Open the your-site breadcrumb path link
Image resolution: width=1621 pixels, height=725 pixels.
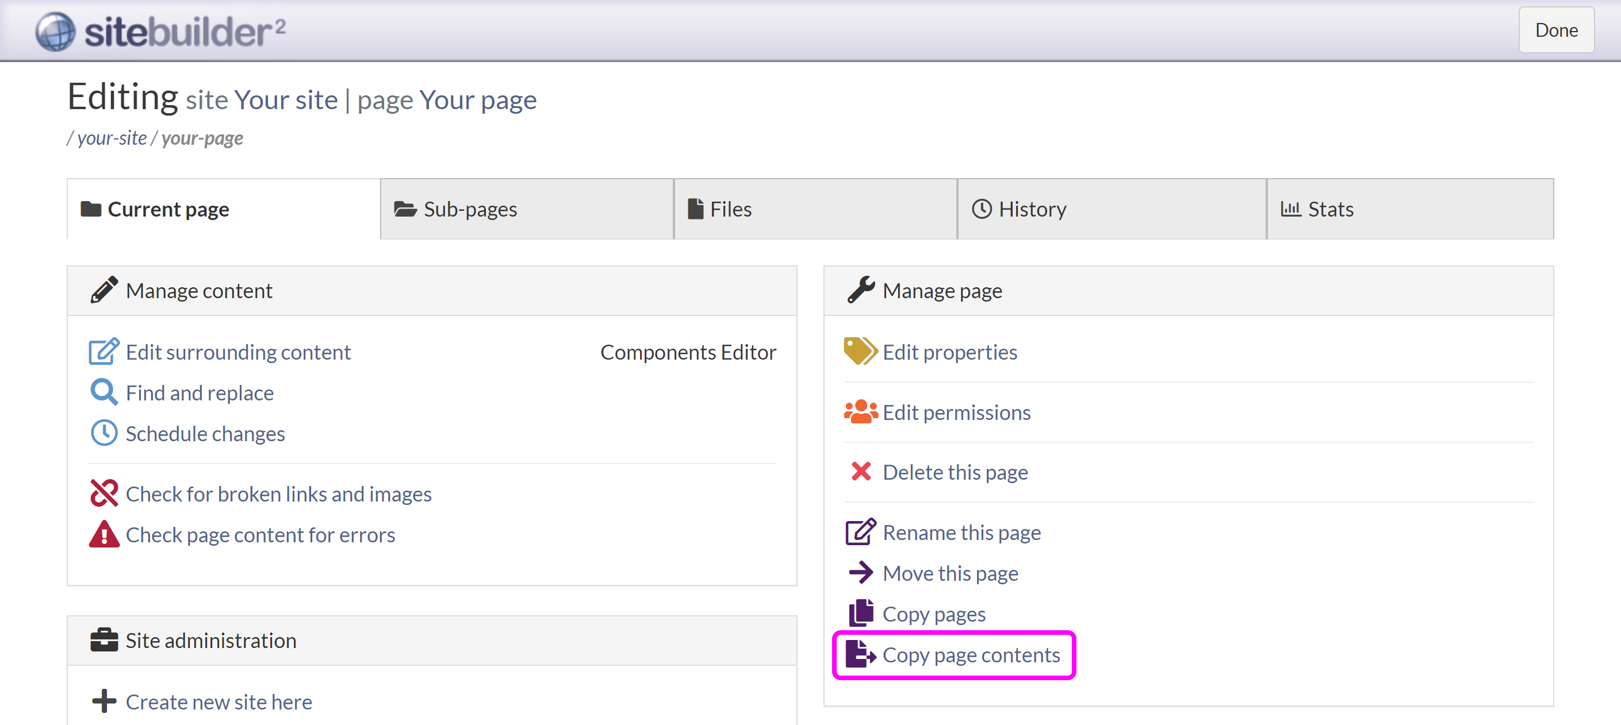pos(112,138)
